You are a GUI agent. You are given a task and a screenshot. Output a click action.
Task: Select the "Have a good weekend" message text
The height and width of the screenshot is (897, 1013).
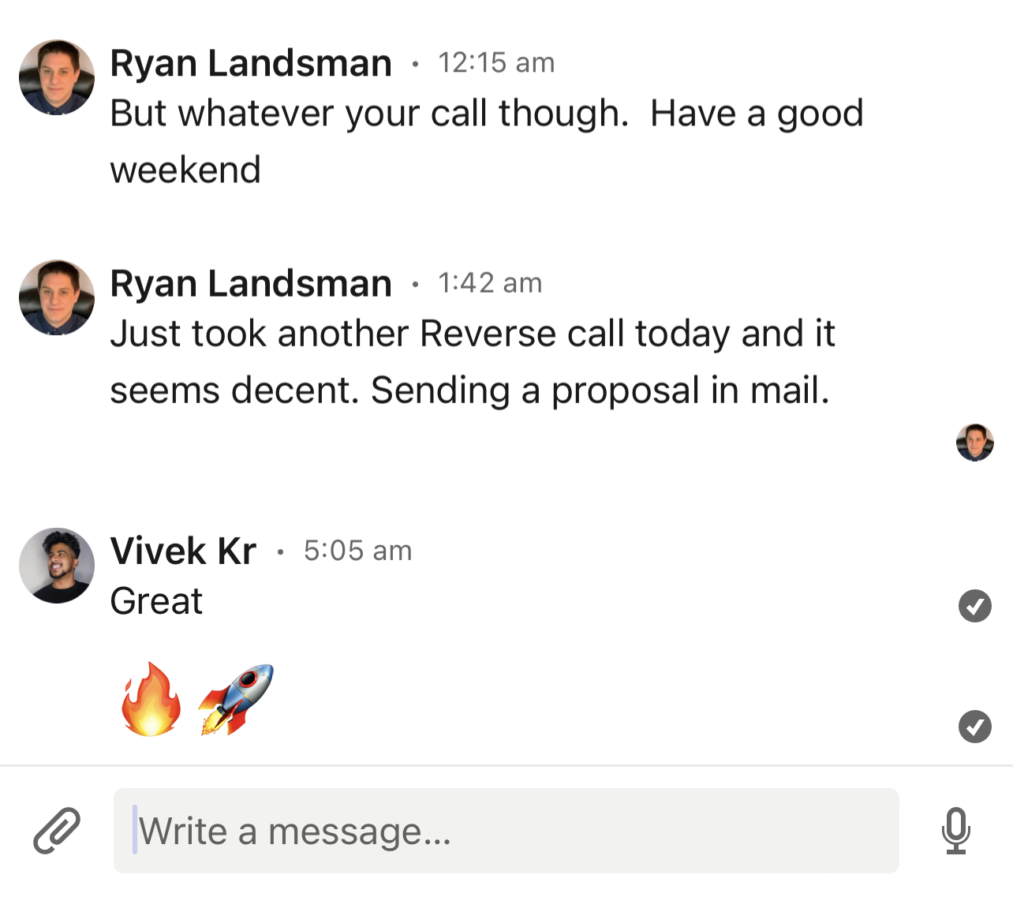pos(487,141)
